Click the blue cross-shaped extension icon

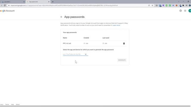(x=173, y=5)
